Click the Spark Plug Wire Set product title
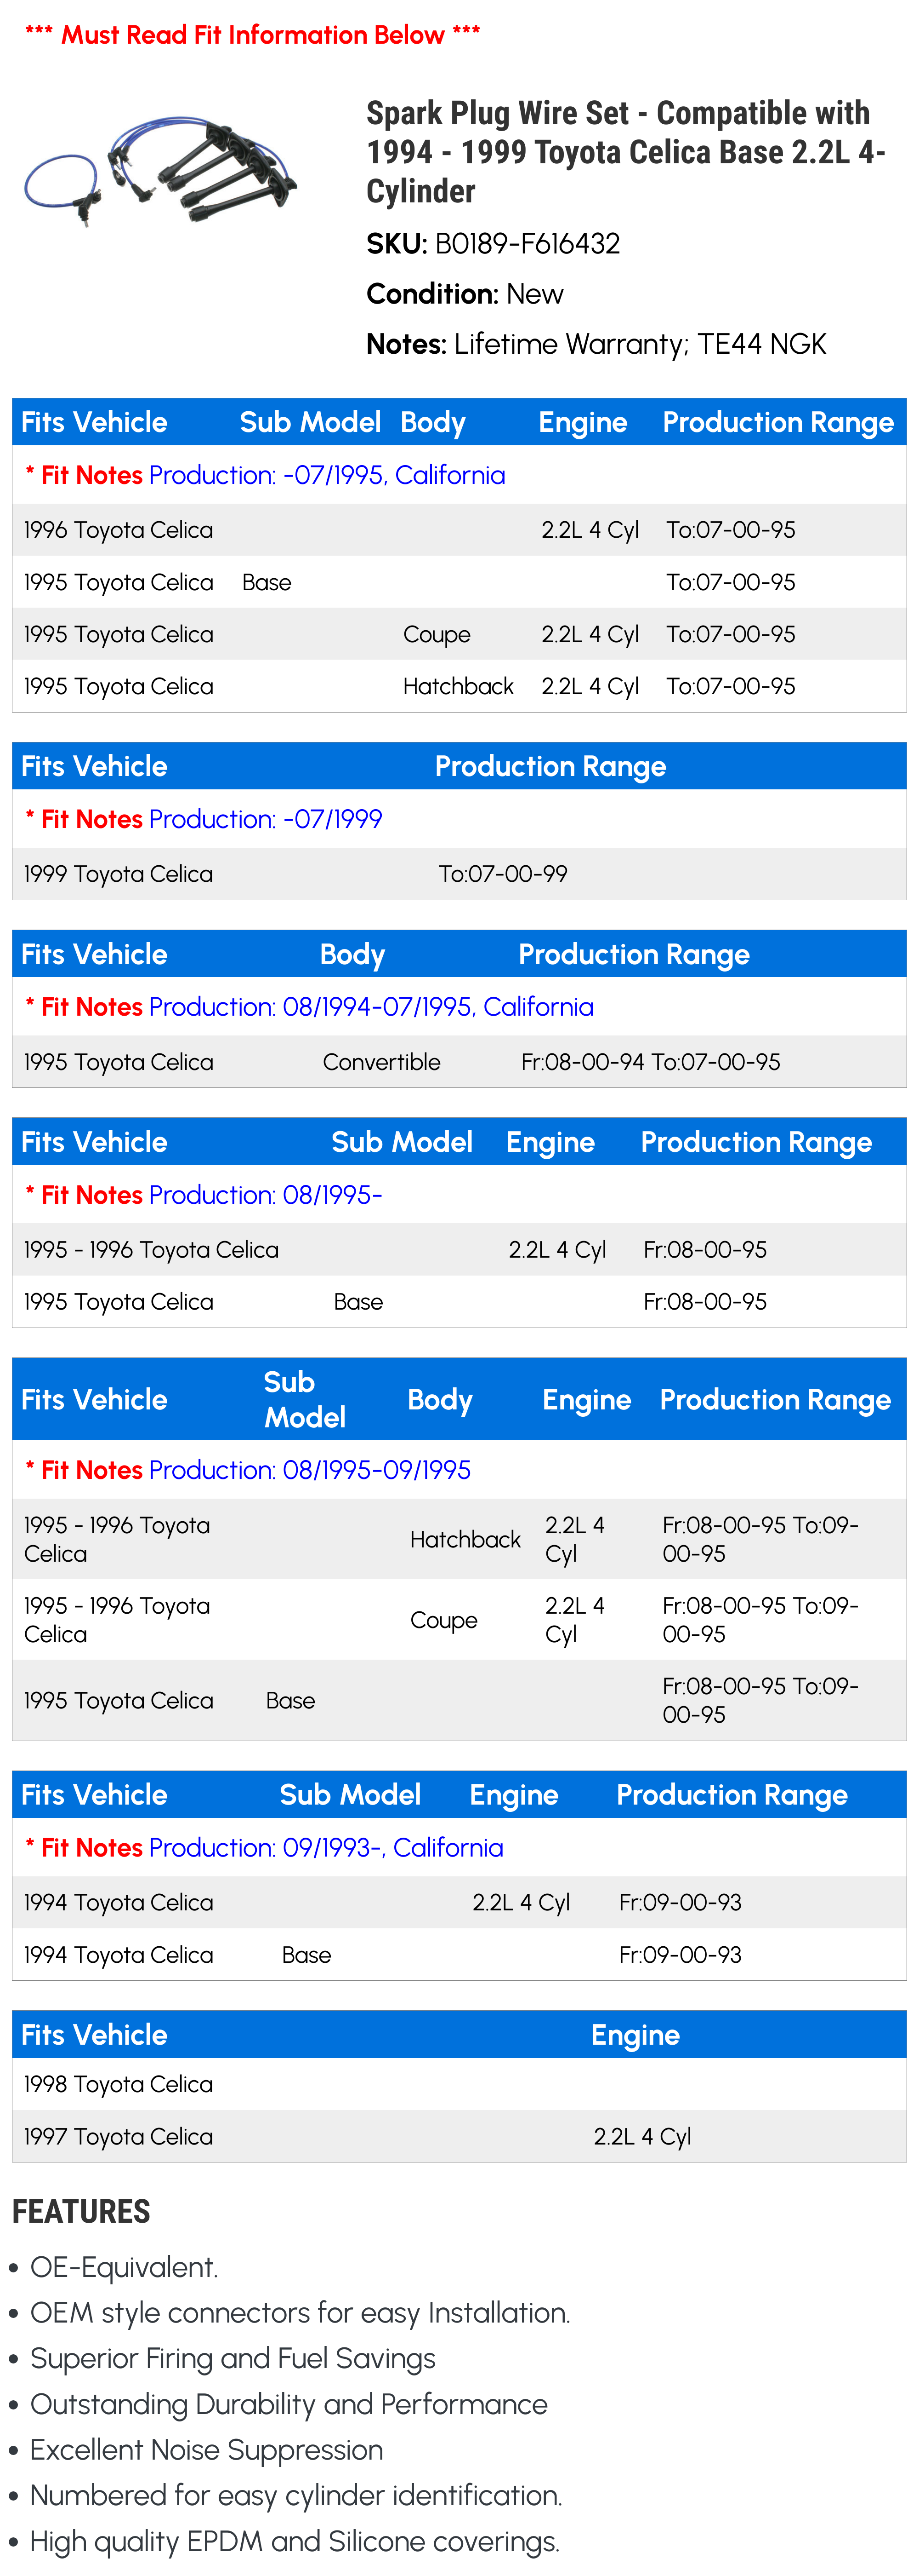 click(x=626, y=152)
